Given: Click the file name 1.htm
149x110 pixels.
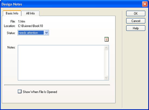Looking at the screenshot, I should pyautogui.click(x=22, y=21).
